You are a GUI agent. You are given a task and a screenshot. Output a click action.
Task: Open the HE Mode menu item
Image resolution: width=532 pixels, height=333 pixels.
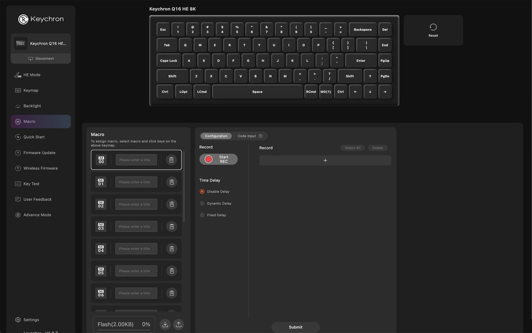[32, 75]
